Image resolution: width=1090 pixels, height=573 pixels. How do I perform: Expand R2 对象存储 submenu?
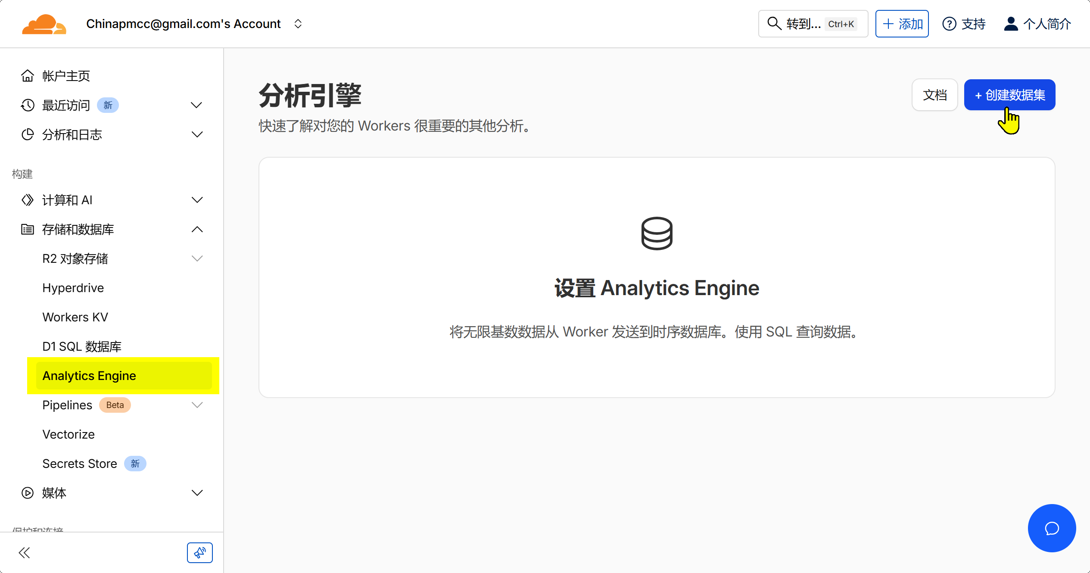pos(196,258)
